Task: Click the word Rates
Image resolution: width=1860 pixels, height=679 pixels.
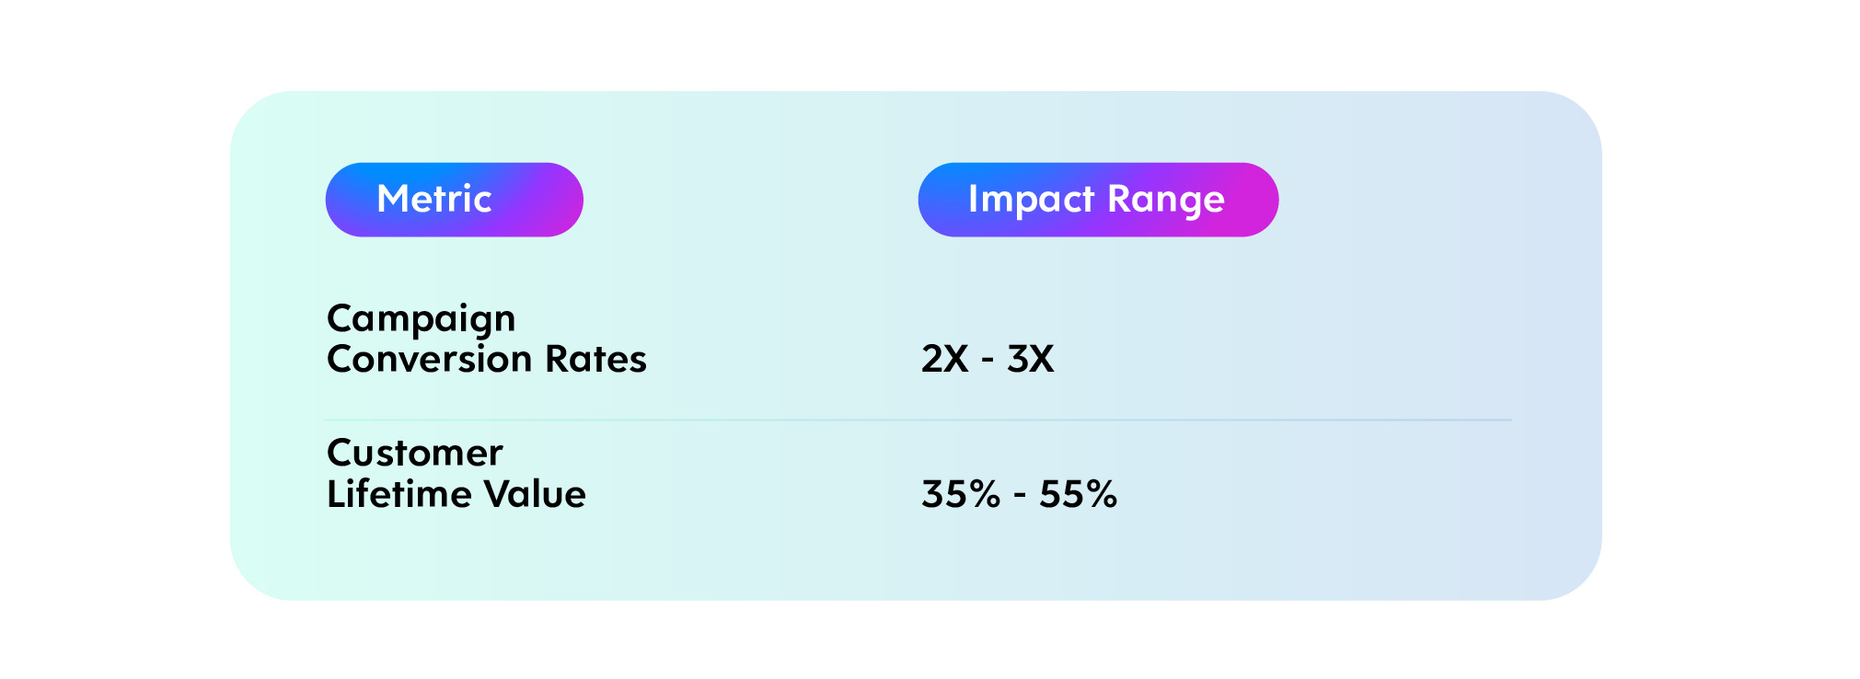Action: [x=596, y=359]
